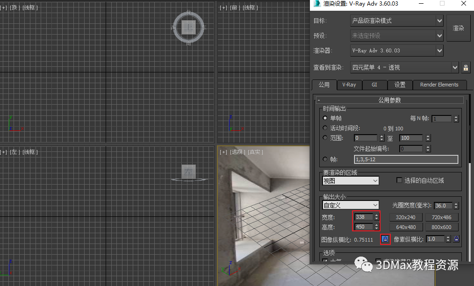Choose the 720x486 preset size button
This screenshot has width=474, height=286.
(442, 217)
